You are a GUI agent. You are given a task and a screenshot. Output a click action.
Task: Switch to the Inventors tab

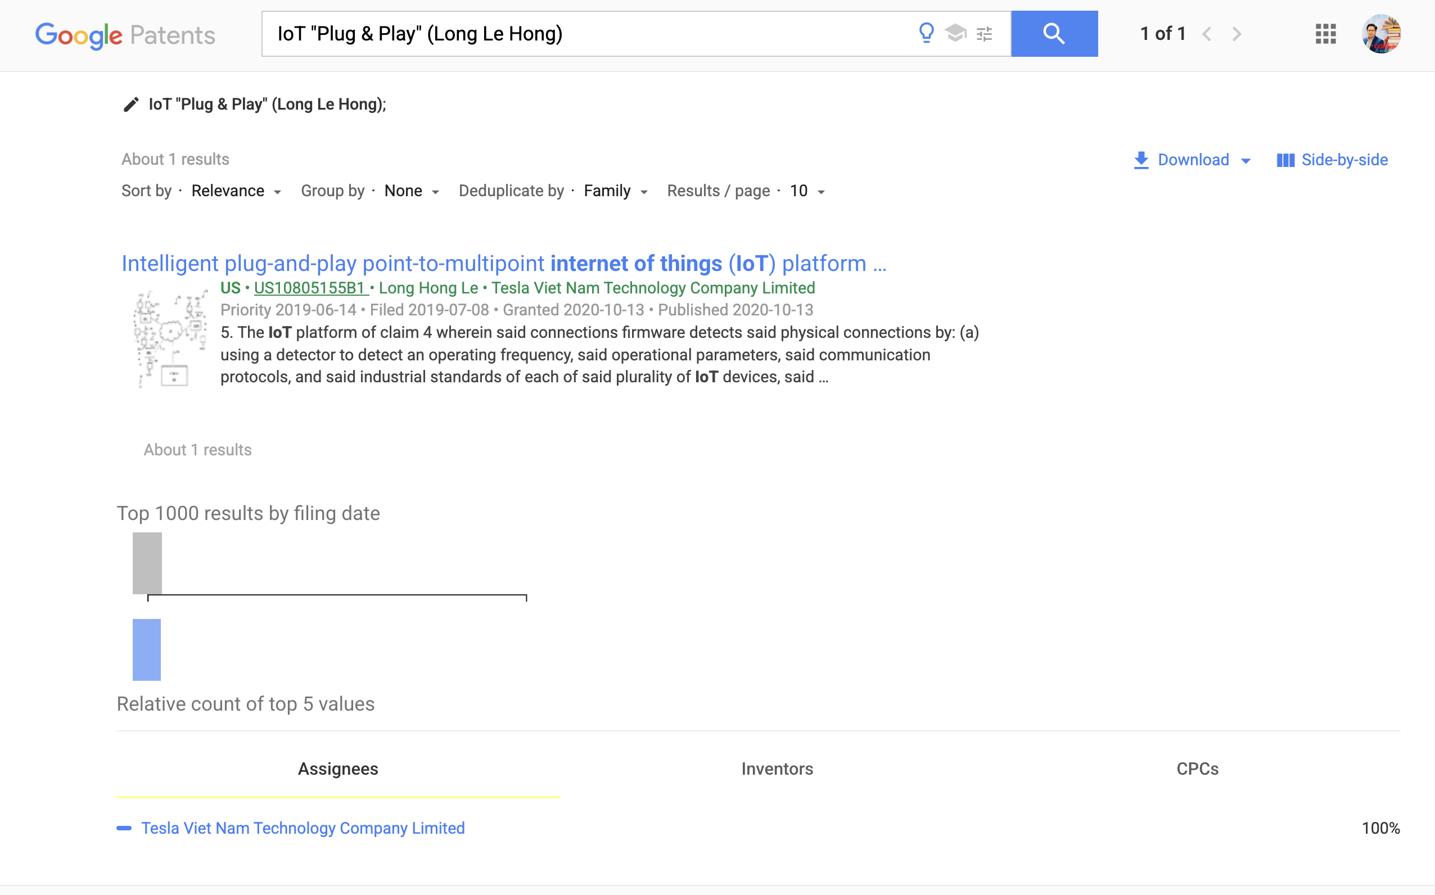(777, 769)
